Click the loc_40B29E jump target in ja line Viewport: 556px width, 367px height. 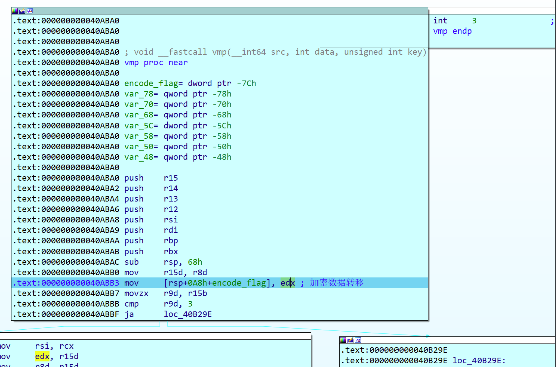[x=188, y=314]
